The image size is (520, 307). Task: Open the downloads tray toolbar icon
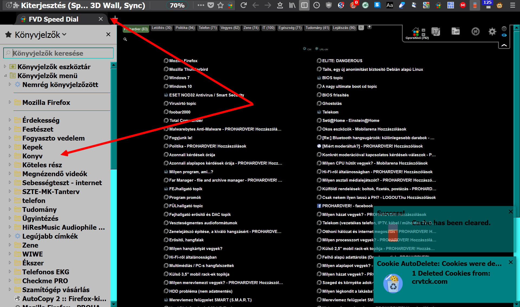[280, 5]
